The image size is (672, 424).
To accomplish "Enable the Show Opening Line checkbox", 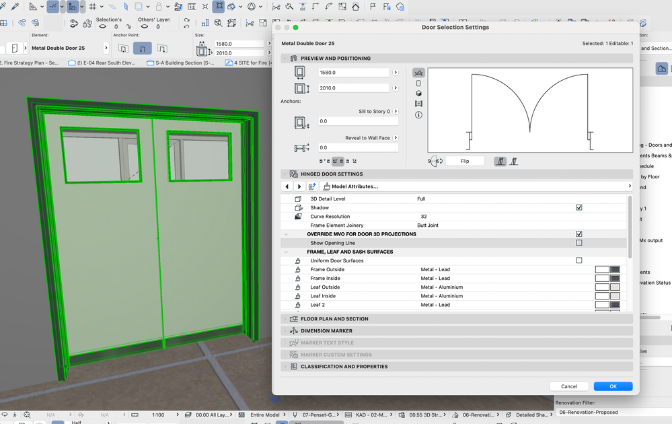I will coord(578,243).
